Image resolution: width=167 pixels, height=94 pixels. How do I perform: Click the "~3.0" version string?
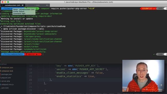click(x=91, y=9)
